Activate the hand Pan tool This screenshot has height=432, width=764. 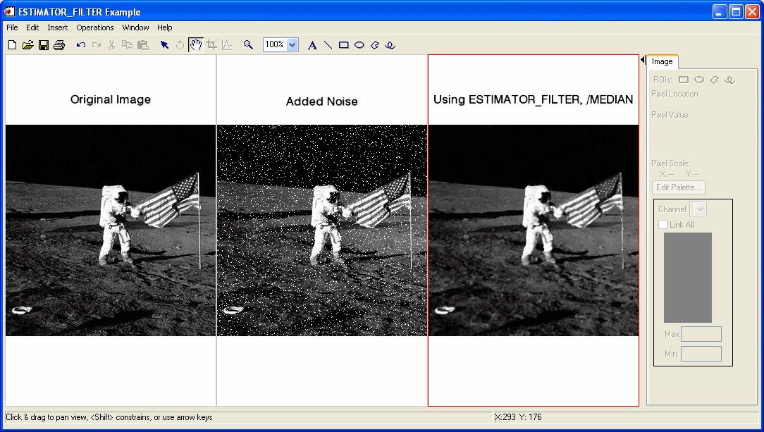[196, 45]
